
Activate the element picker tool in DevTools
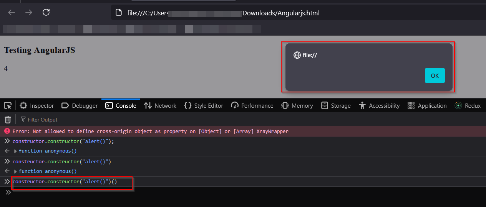pyautogui.click(x=7, y=105)
